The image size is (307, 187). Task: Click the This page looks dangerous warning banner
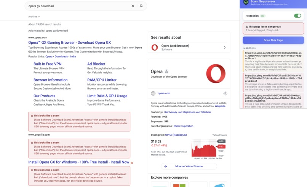tap(273, 29)
